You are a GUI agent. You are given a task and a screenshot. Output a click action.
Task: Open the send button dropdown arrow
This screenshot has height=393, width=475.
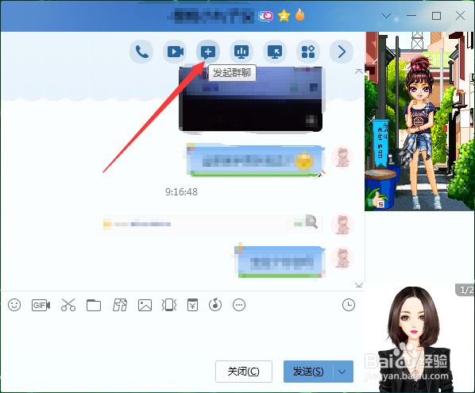pyautogui.click(x=342, y=372)
